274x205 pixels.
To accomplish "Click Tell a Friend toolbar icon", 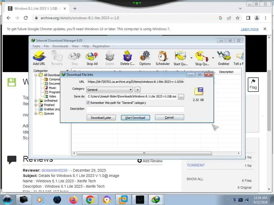I will pos(239,58).
